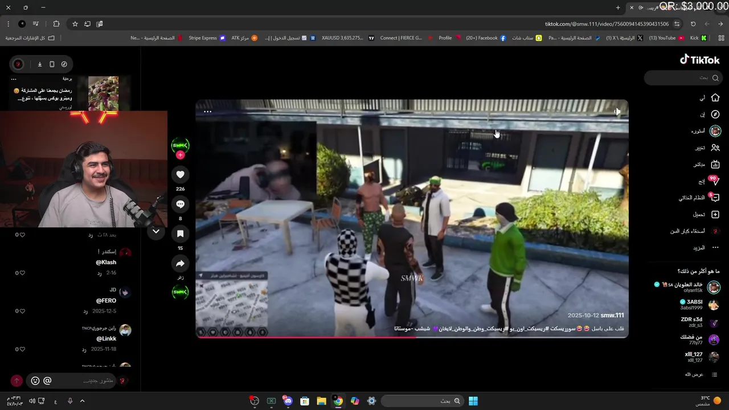This screenshot has height=410, width=729.
Task: Save video with the bookmark icon
Action: 180,233
